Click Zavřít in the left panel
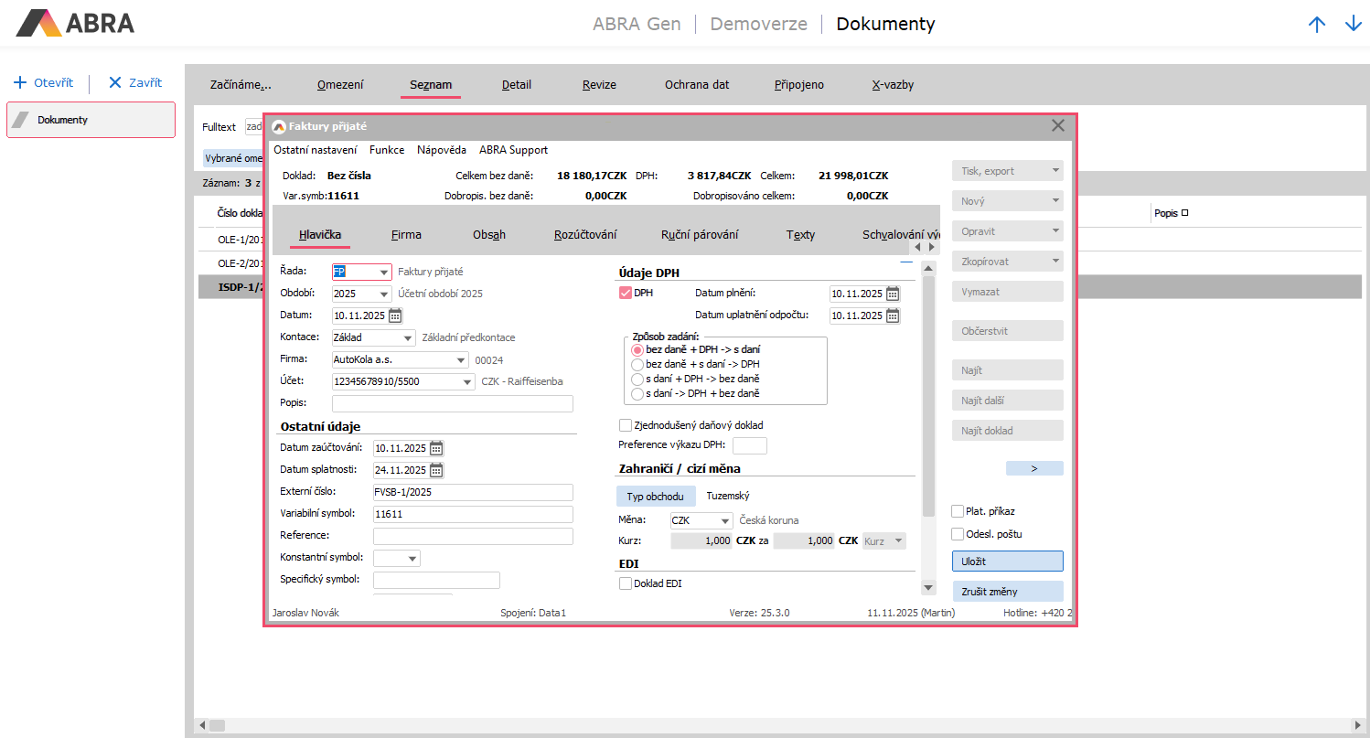 tap(135, 82)
